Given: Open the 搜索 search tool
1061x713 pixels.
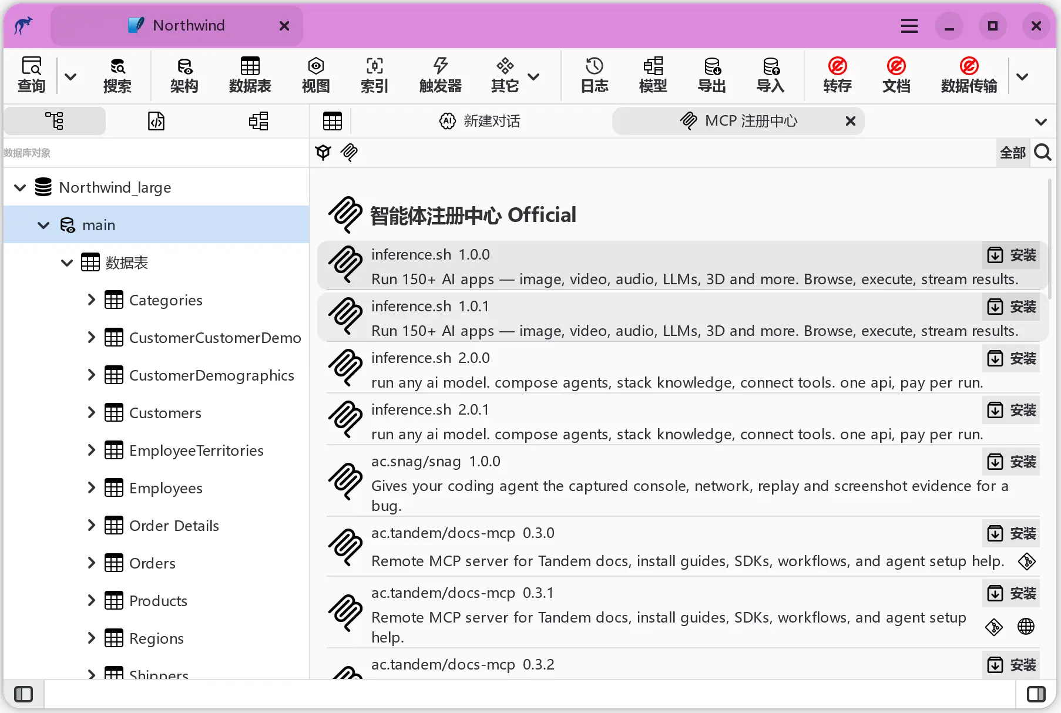Looking at the screenshot, I should coord(117,75).
